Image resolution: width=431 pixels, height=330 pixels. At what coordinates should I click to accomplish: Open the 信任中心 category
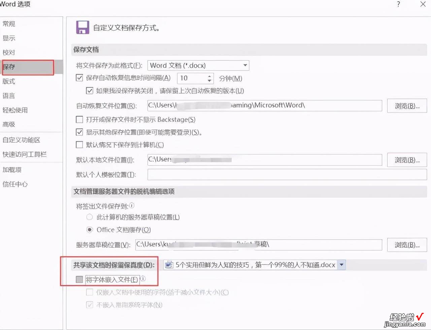pos(15,184)
